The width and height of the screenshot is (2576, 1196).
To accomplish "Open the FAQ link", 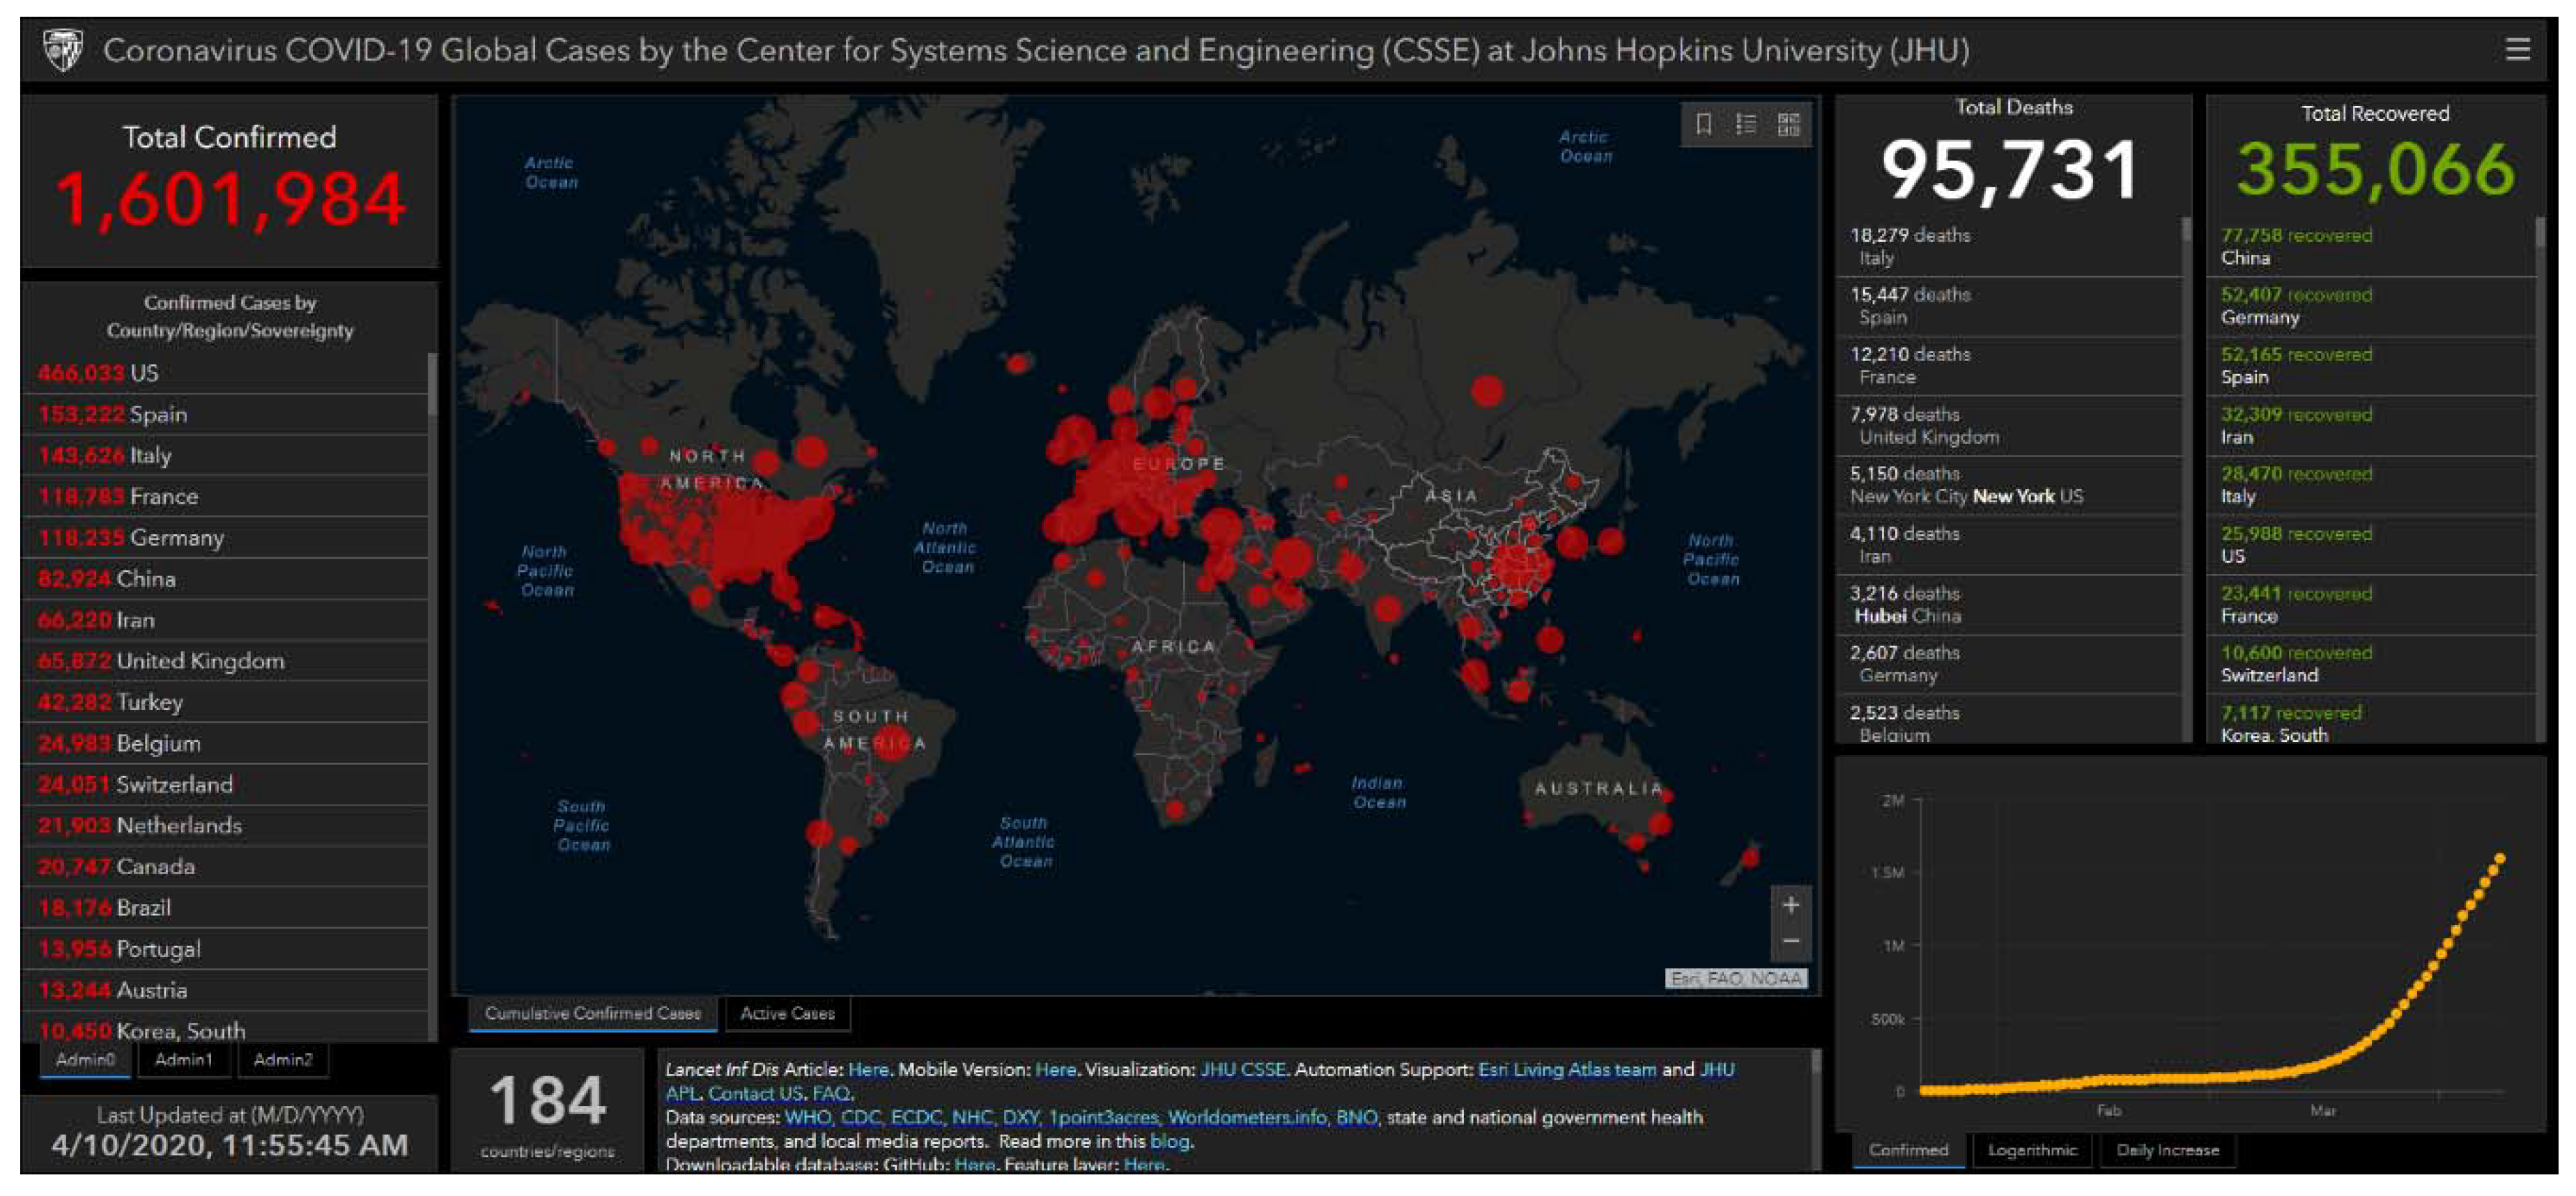I will pyautogui.click(x=831, y=1093).
